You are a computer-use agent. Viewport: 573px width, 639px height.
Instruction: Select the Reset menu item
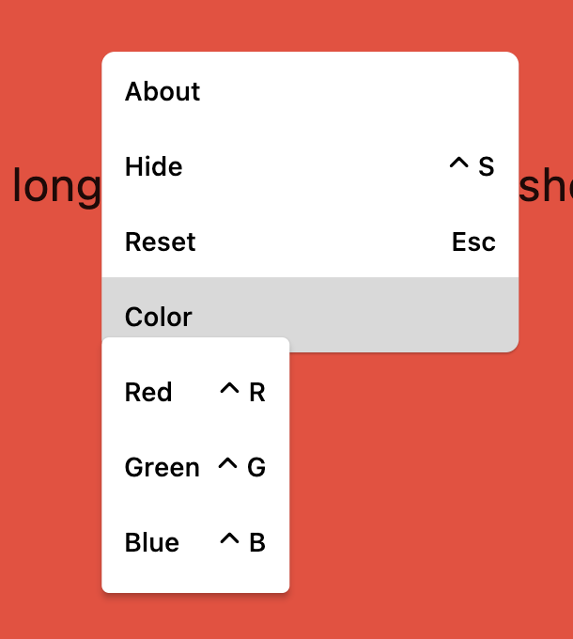coord(161,242)
